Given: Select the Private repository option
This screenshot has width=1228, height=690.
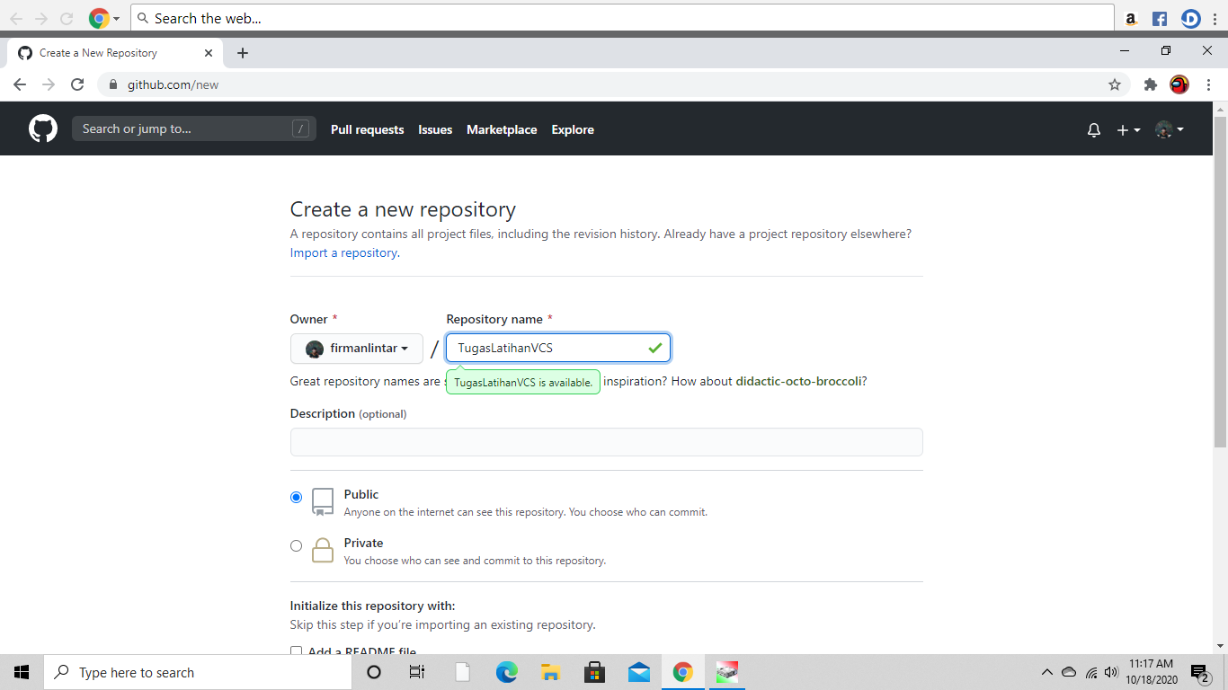Looking at the screenshot, I should tap(296, 545).
